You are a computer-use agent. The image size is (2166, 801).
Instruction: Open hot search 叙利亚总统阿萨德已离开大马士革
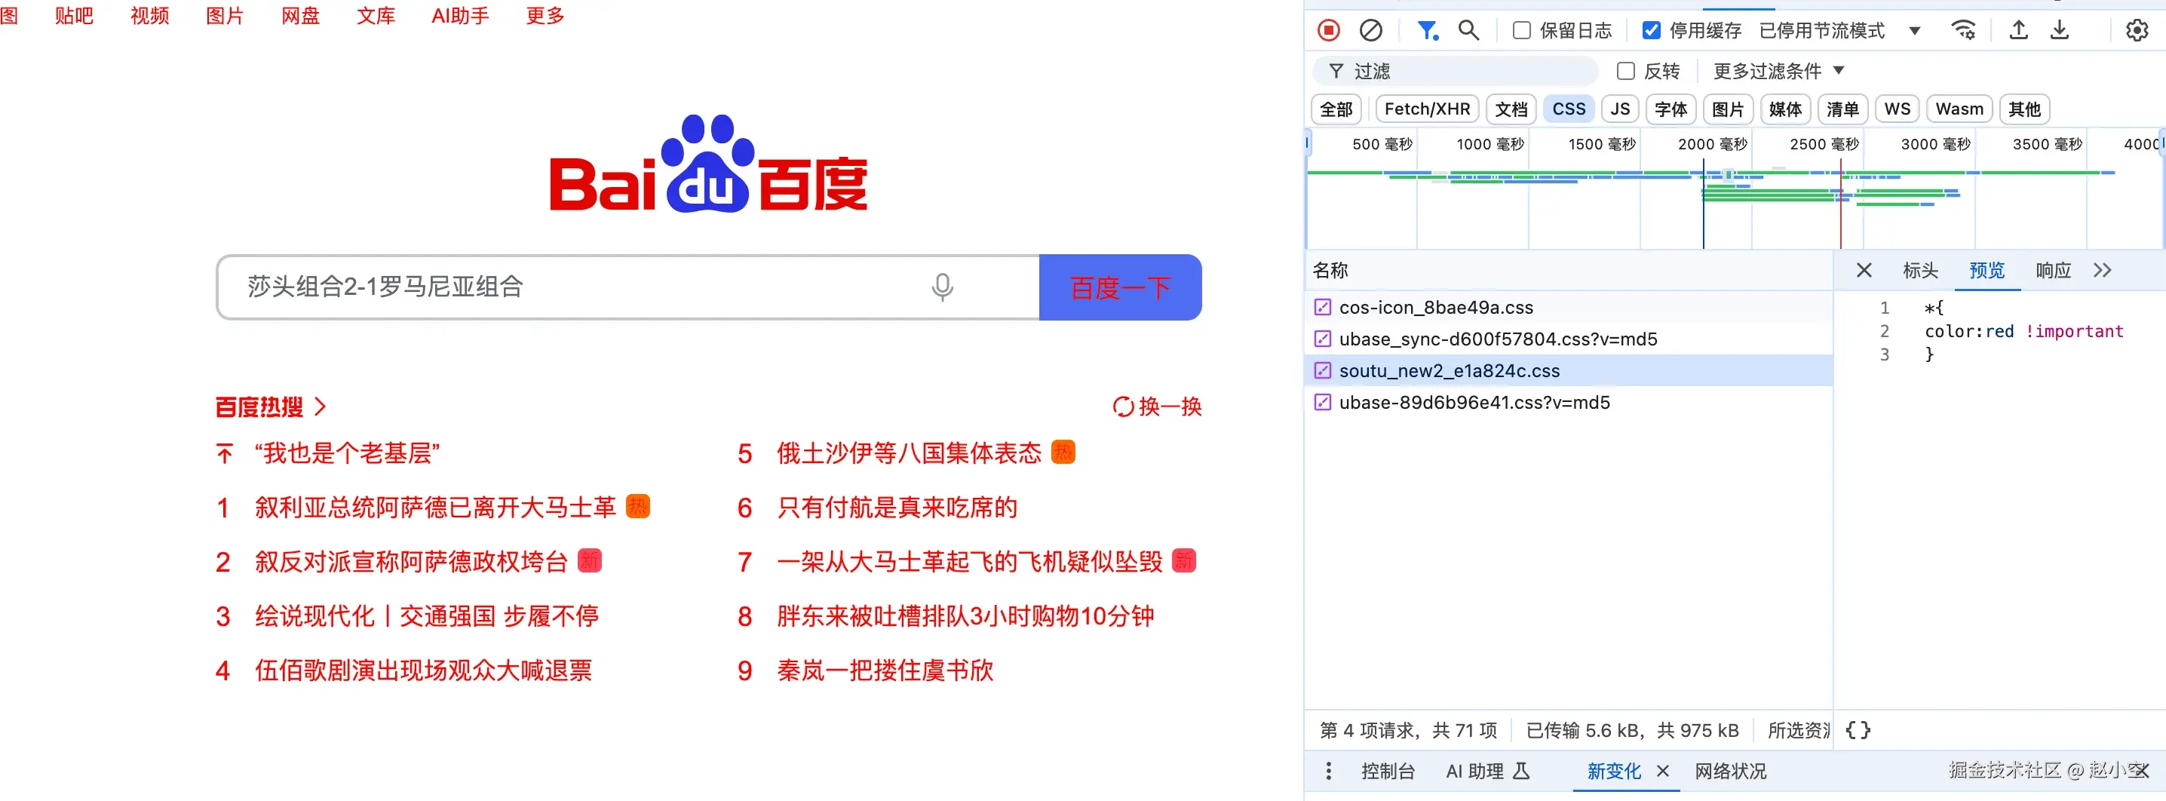click(x=436, y=507)
